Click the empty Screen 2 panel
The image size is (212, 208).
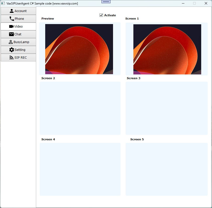[80, 108]
